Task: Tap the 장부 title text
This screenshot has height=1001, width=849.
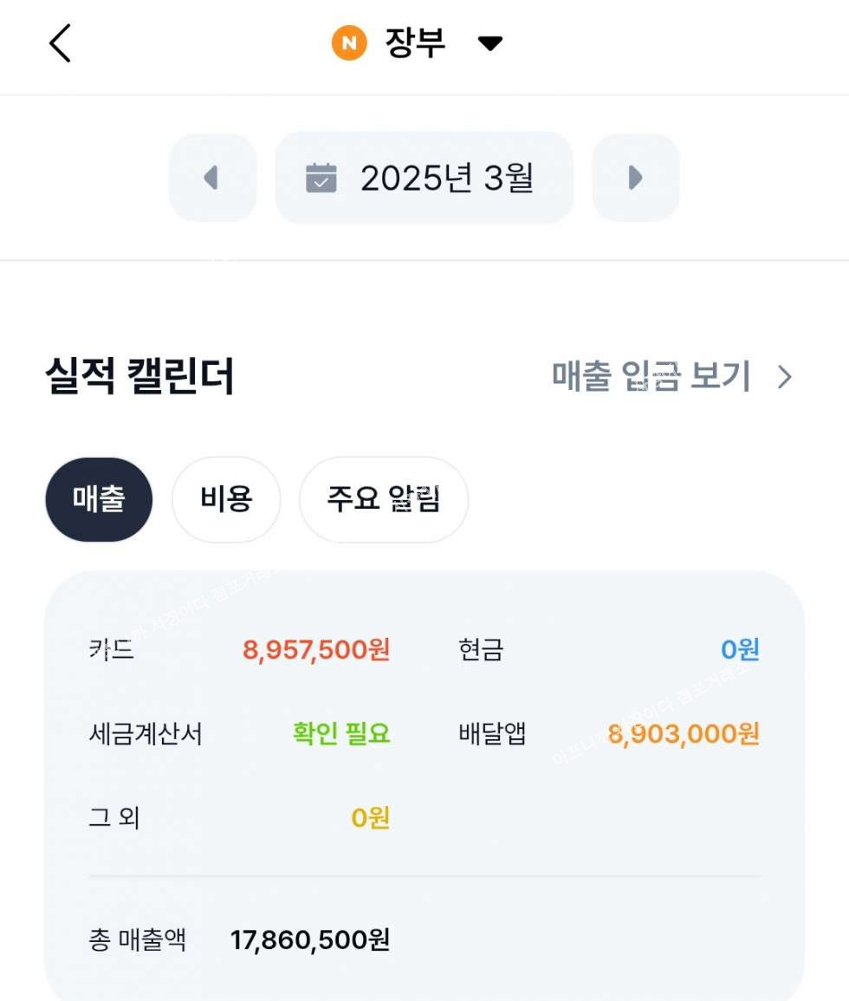Action: tap(415, 43)
